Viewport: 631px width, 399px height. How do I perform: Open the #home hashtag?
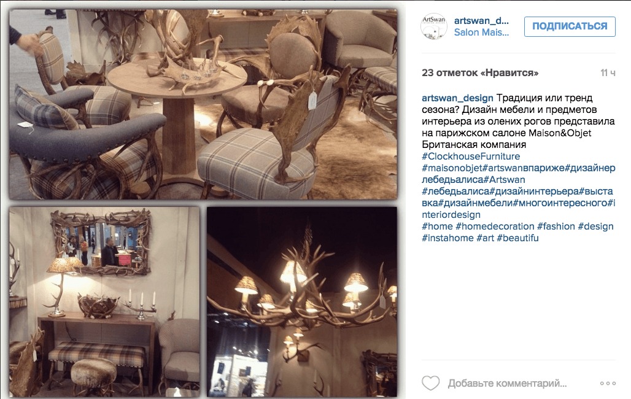click(437, 227)
